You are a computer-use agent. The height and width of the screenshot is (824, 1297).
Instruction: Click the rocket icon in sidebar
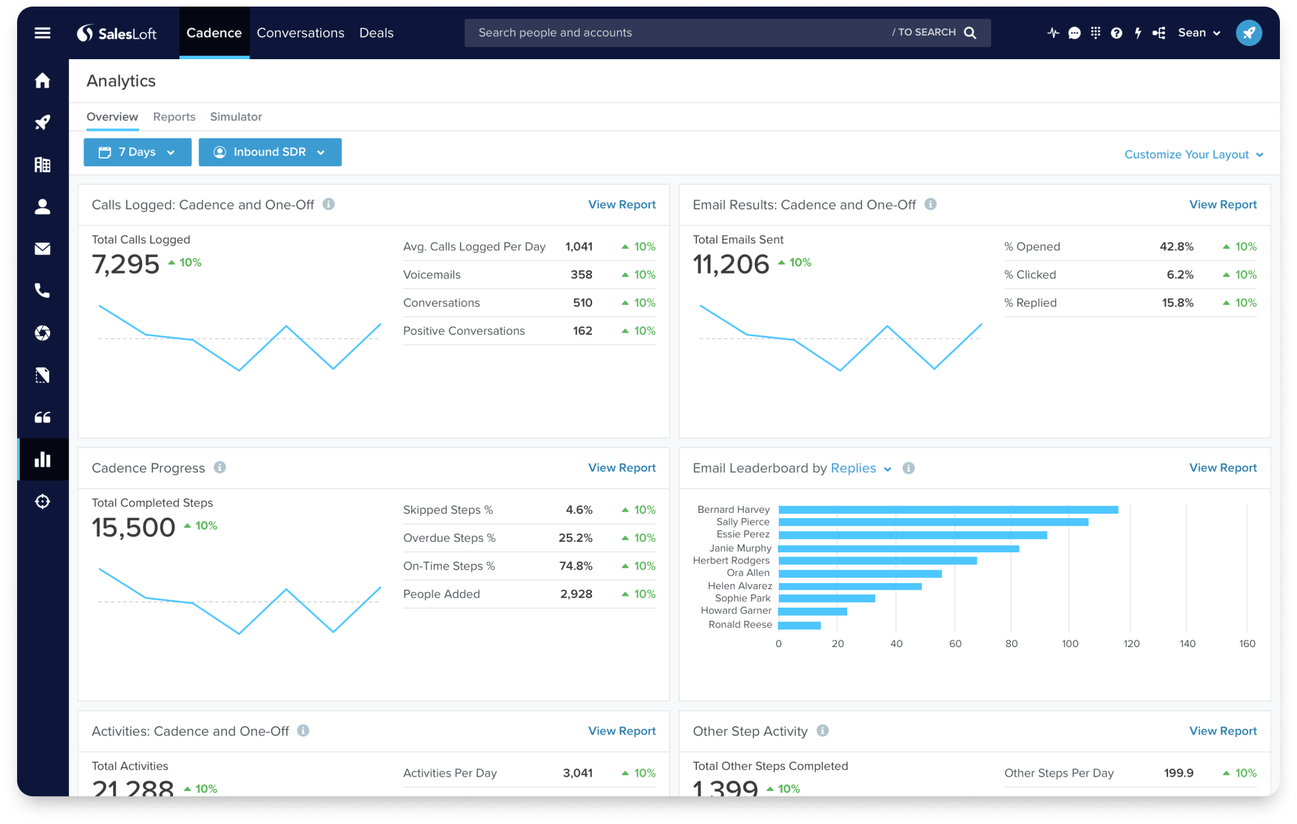42,122
